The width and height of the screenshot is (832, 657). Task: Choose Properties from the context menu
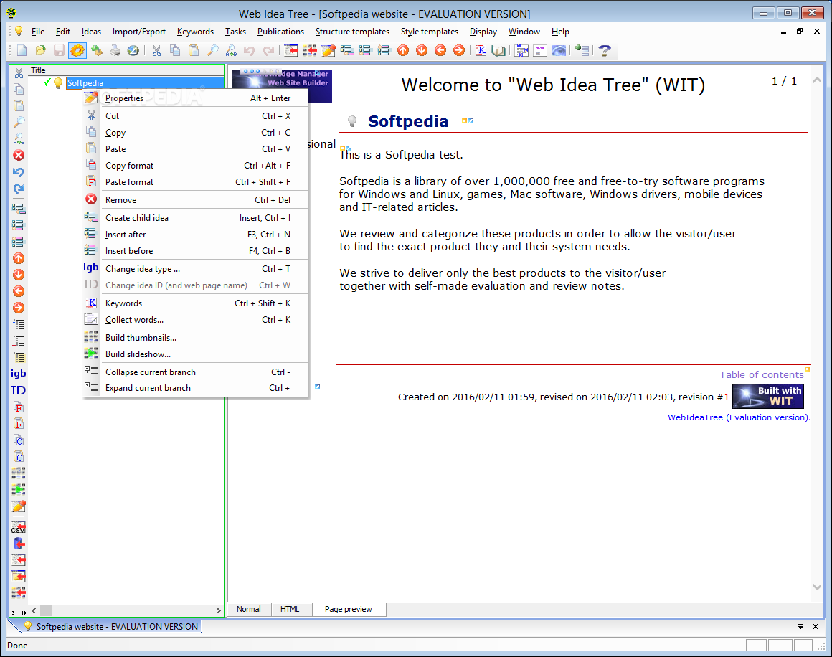195,98
